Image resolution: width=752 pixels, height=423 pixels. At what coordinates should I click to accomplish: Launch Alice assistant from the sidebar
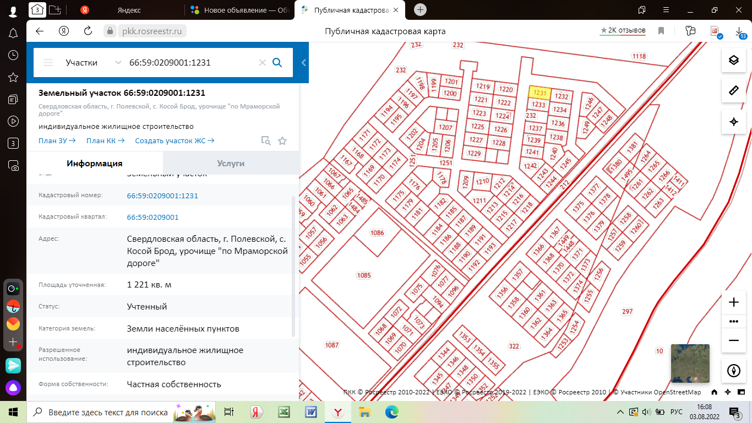[x=13, y=387]
